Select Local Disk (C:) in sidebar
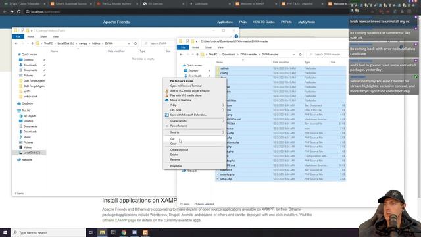This screenshot has height=237, width=421. [32, 153]
